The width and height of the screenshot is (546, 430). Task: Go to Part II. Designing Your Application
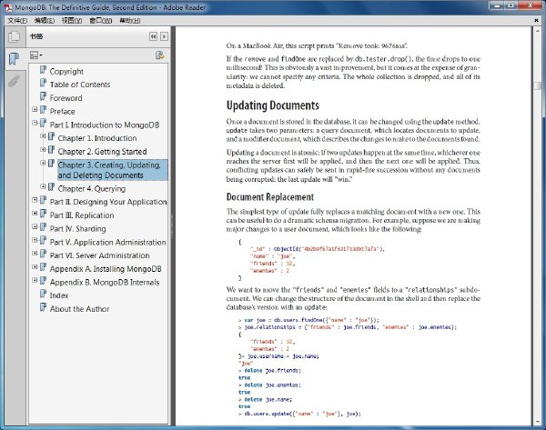(x=108, y=202)
